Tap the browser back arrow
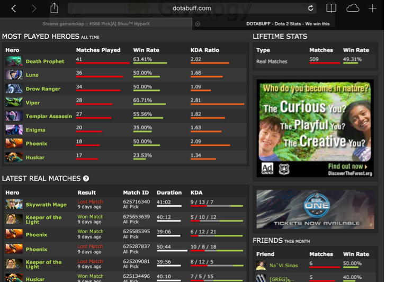395x282 pixels. [14, 8]
